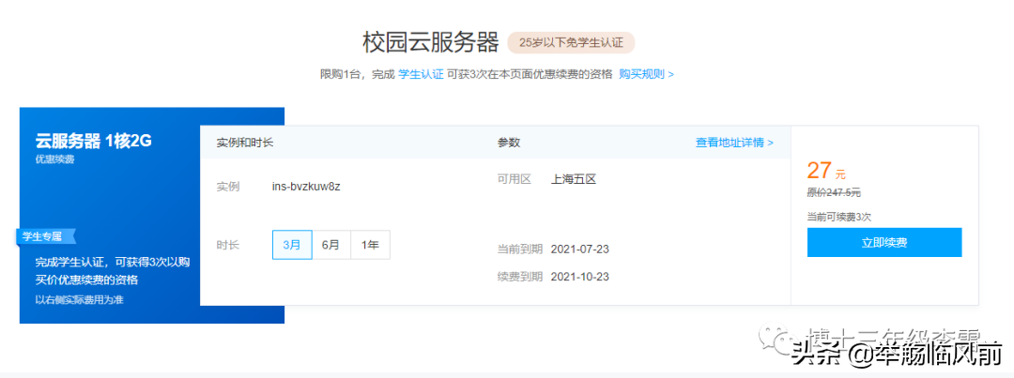Click the 原价247.5元 original price text
Viewport: 1014px width, 378px height.
tap(834, 192)
